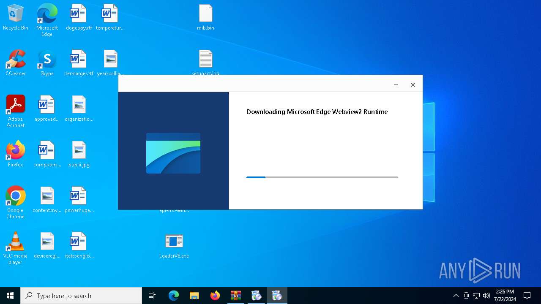
Task: Open the Action Center notifications
Action: [527, 296]
